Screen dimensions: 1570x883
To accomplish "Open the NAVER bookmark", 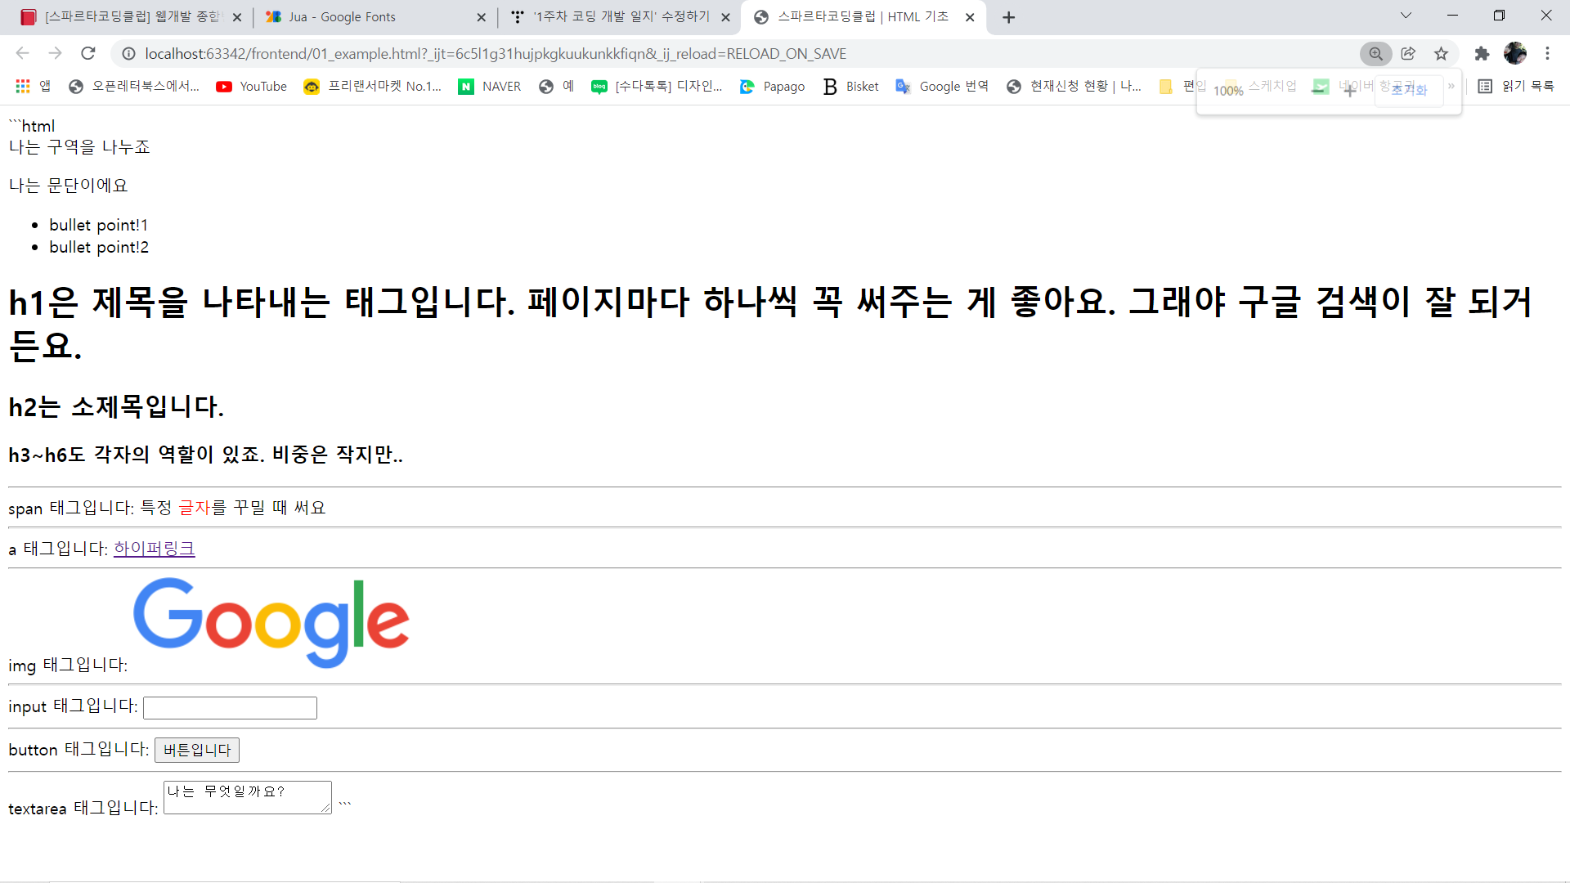I will click(x=489, y=86).
